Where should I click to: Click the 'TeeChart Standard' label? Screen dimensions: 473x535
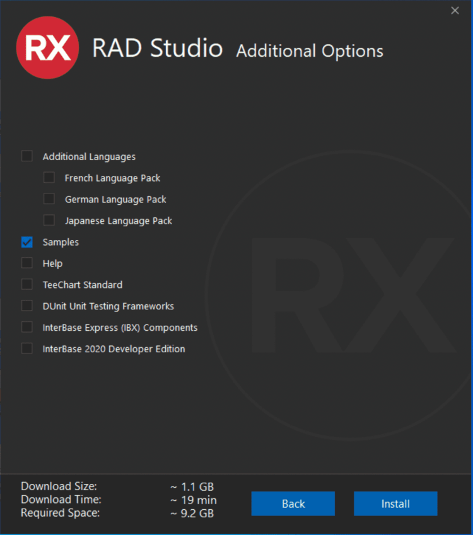point(83,285)
